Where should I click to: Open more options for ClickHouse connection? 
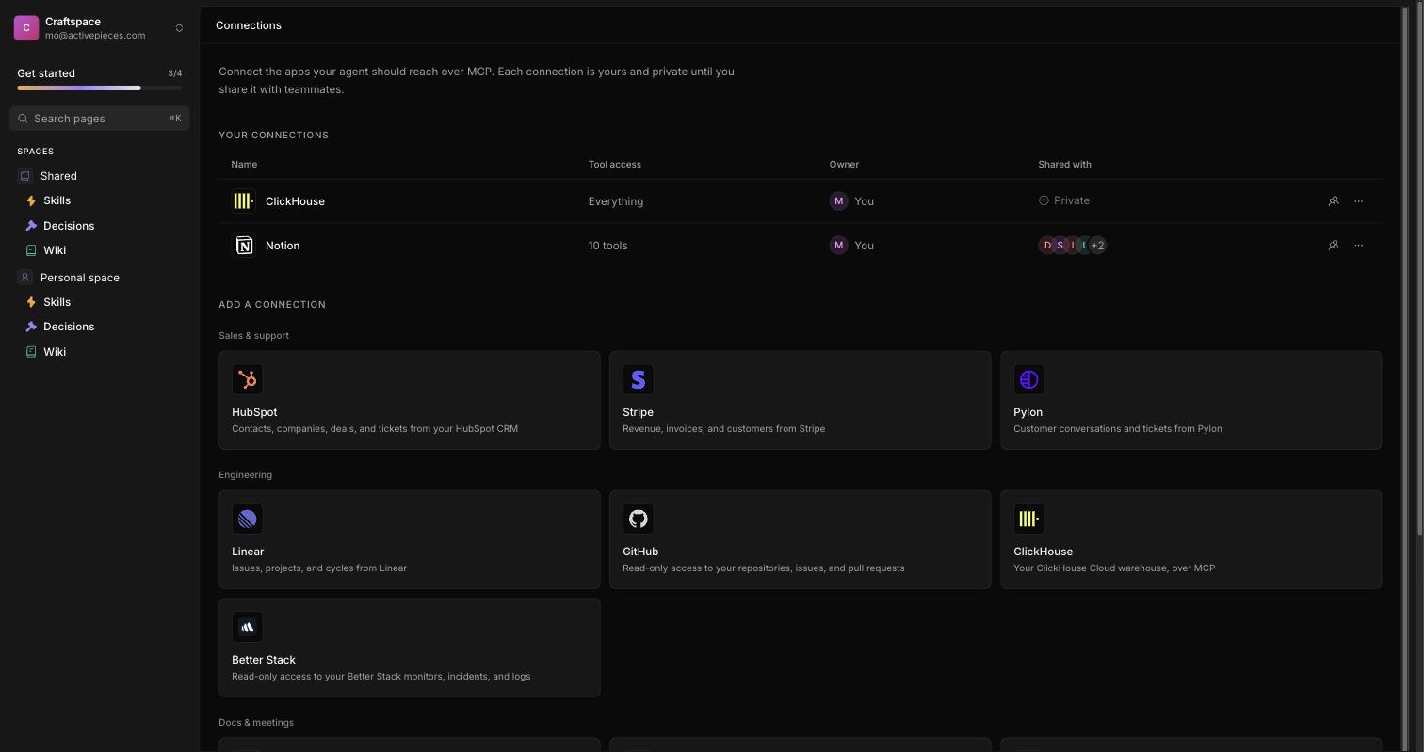1358,201
